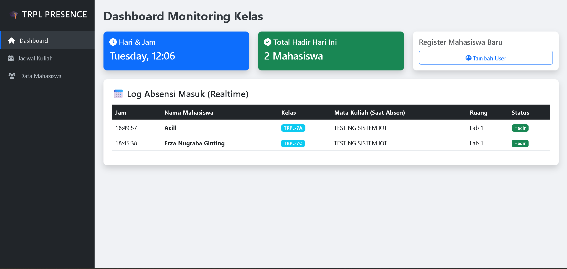Click the clock icon in Hari & Jam card
567x269 pixels.
coord(113,42)
